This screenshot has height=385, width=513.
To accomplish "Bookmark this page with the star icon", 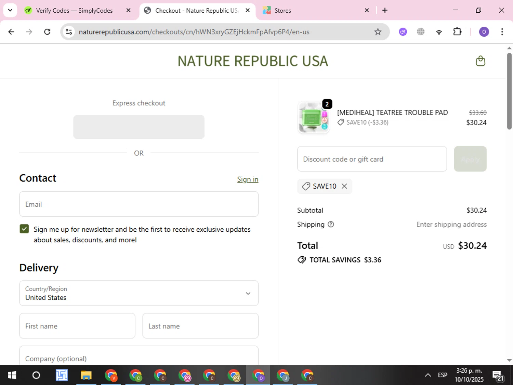I will click(x=378, y=32).
